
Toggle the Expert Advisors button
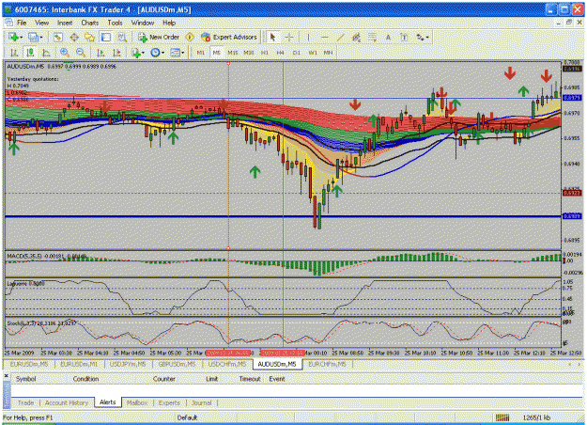[229, 37]
